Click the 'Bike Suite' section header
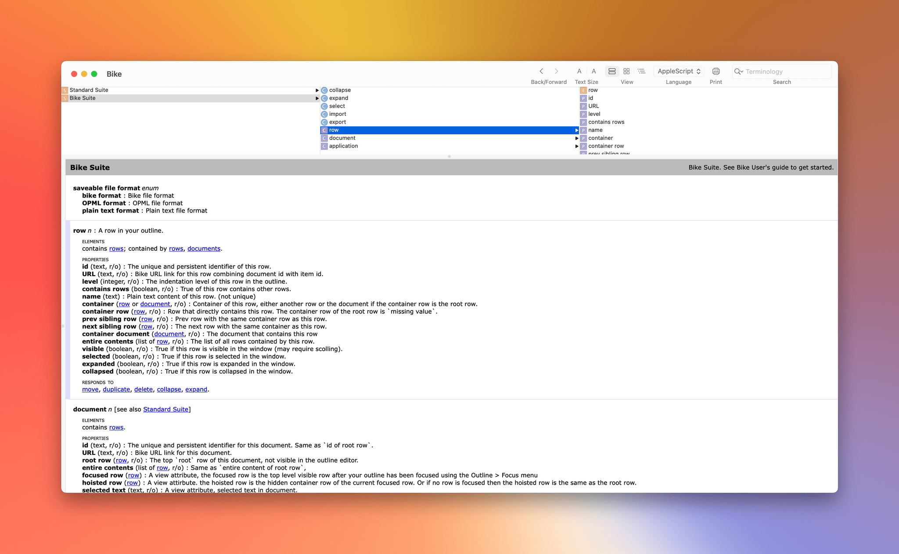 click(x=90, y=167)
